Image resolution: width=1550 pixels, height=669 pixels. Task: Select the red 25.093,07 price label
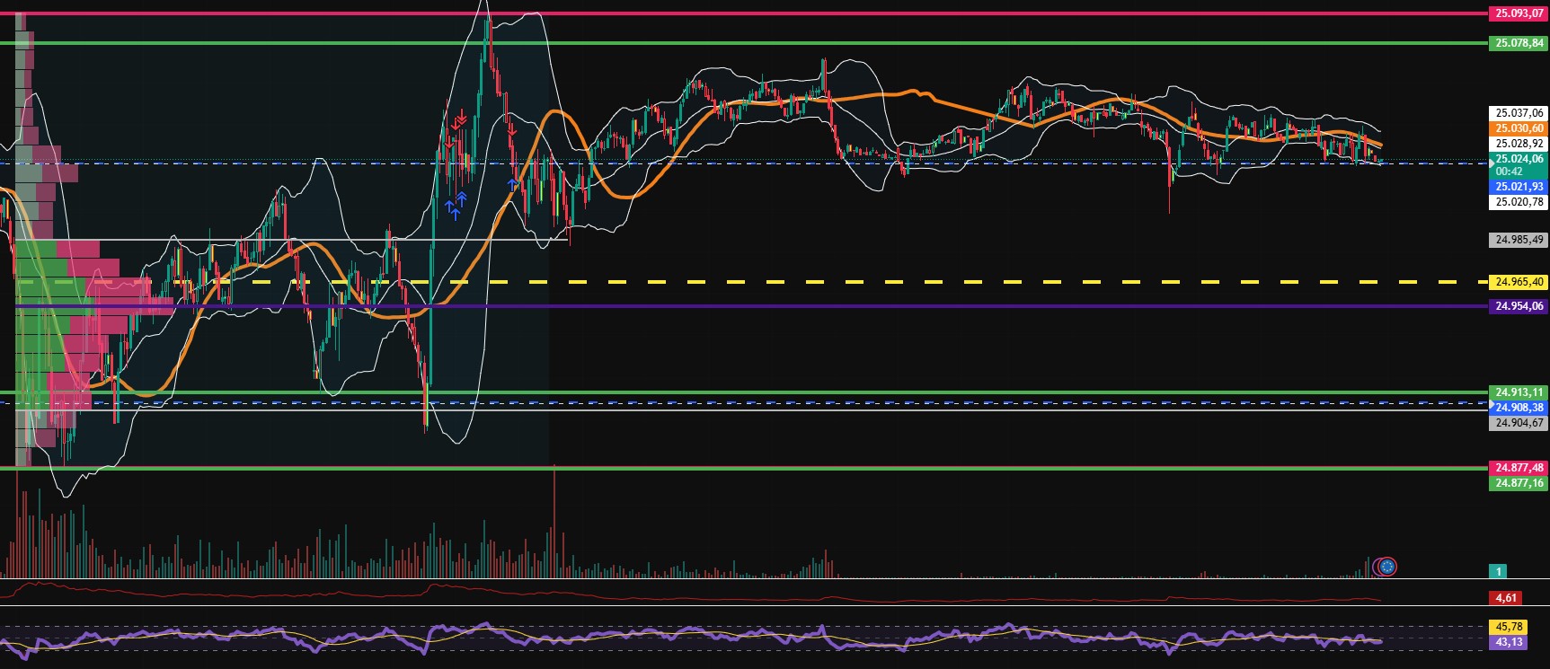point(1519,13)
